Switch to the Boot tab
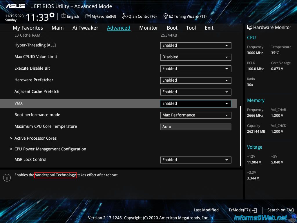The width and height of the screenshot is (297, 223). click(172, 28)
